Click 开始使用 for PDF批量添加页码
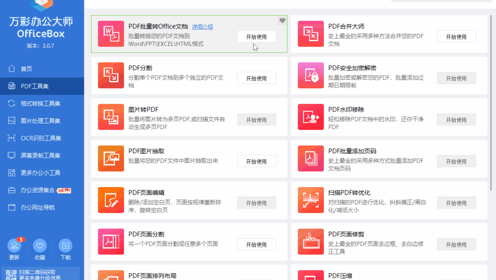Viewport: 496px width, 280px height. click(456, 161)
